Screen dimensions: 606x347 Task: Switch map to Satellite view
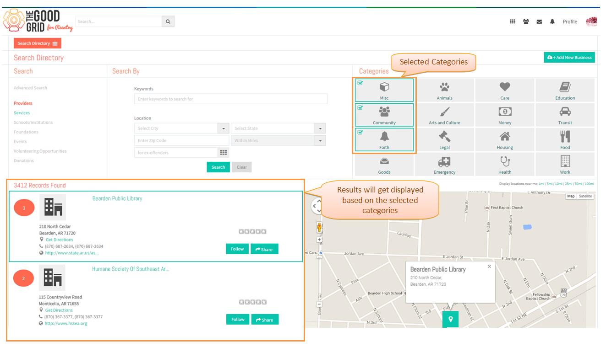(585, 196)
